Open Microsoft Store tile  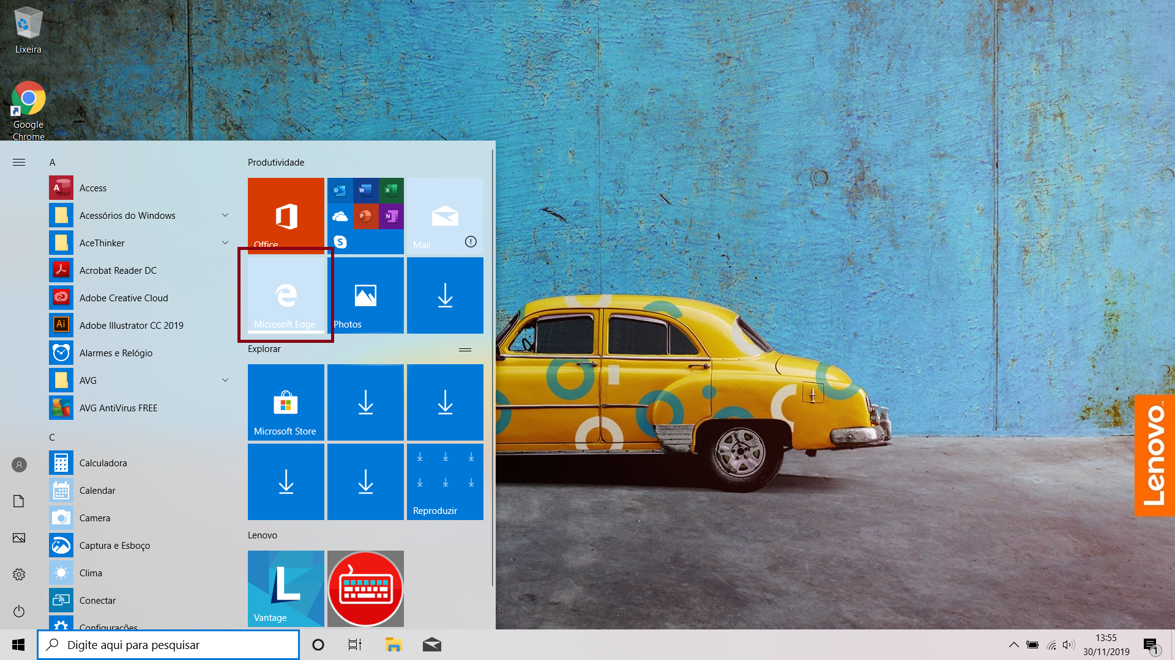tap(286, 402)
